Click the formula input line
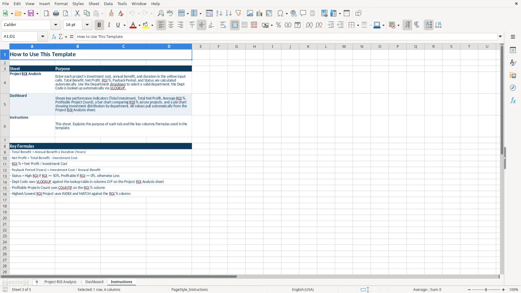This screenshot has height=293, width=521. coord(286,37)
